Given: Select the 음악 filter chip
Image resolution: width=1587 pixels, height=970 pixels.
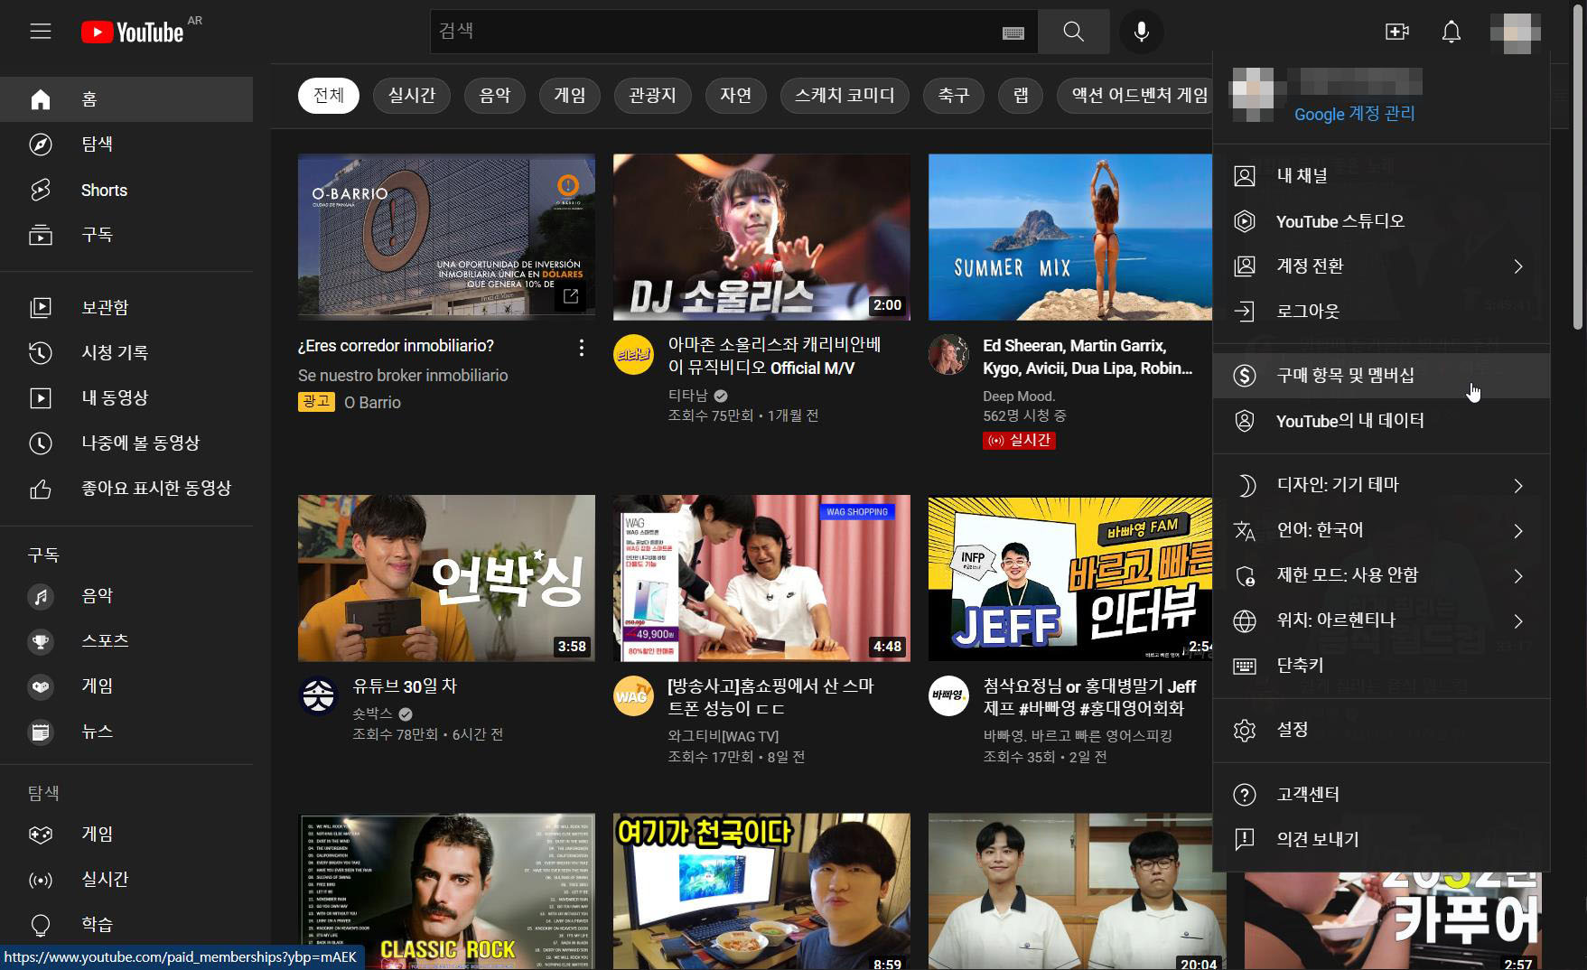Looking at the screenshot, I should (495, 95).
